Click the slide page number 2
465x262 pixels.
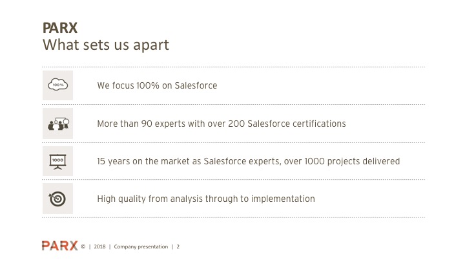[178, 246]
